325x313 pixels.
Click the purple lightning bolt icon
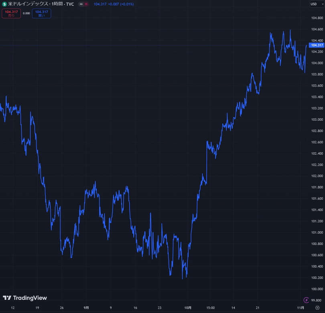pyautogui.click(x=307, y=300)
